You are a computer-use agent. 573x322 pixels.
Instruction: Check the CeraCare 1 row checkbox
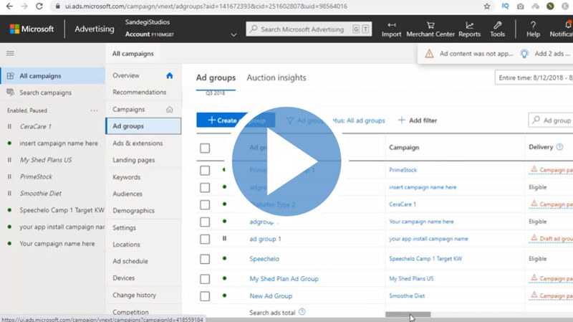[205, 204]
